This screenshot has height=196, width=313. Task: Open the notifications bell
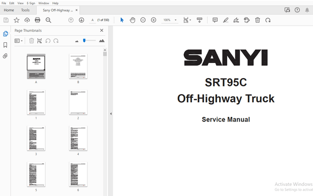[307, 10]
